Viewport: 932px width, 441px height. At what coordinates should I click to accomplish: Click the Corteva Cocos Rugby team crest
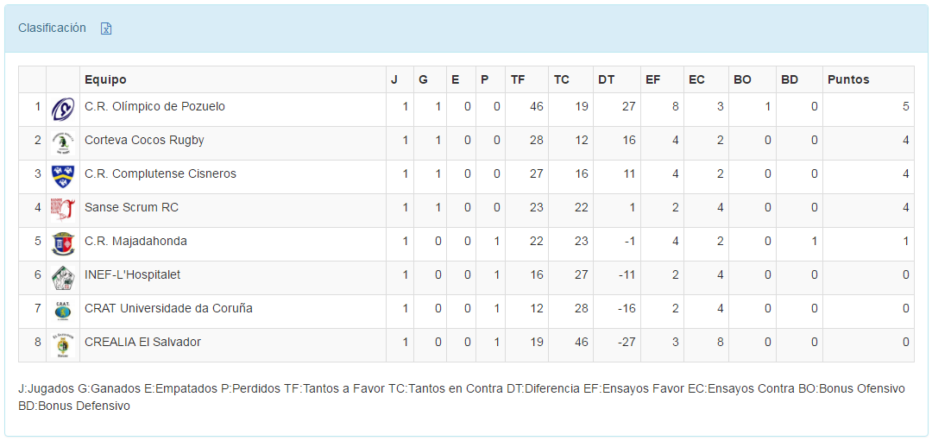tap(62, 142)
